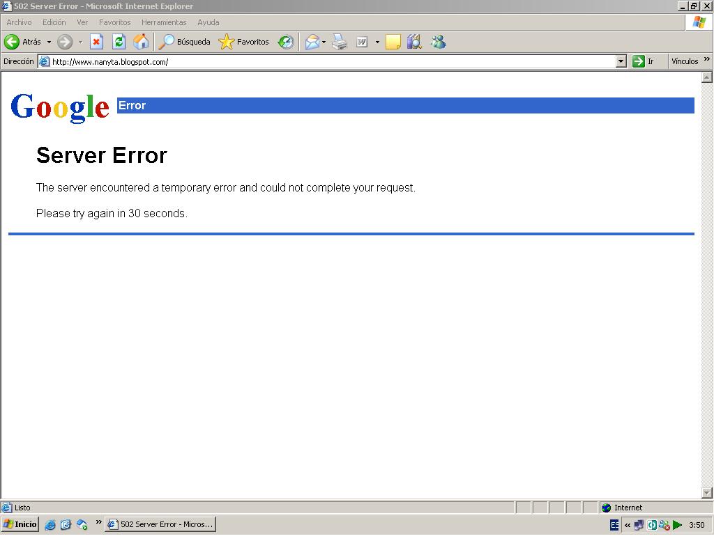This screenshot has height=557, width=714.
Task: Open the Ver menu
Action: 82,22
